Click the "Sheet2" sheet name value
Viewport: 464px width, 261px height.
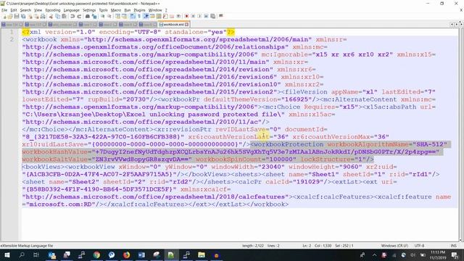coord(84,182)
